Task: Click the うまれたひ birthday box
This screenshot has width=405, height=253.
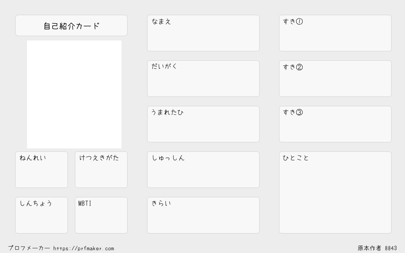Action: pos(203,124)
